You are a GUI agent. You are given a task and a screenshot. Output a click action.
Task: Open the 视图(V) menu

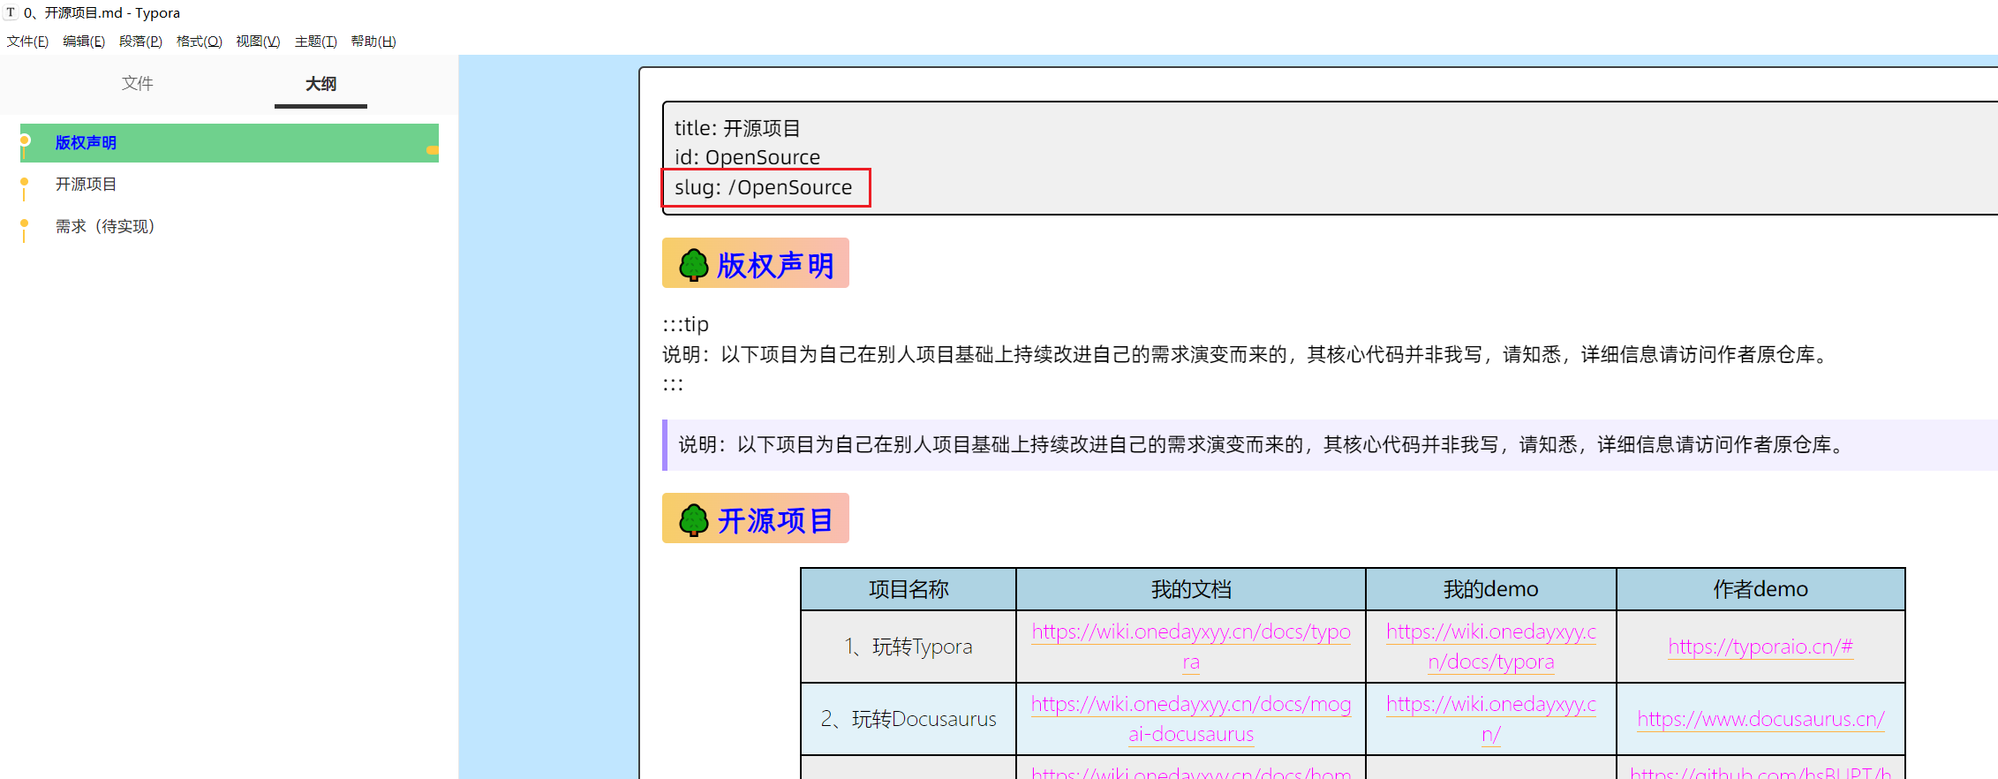(x=258, y=42)
